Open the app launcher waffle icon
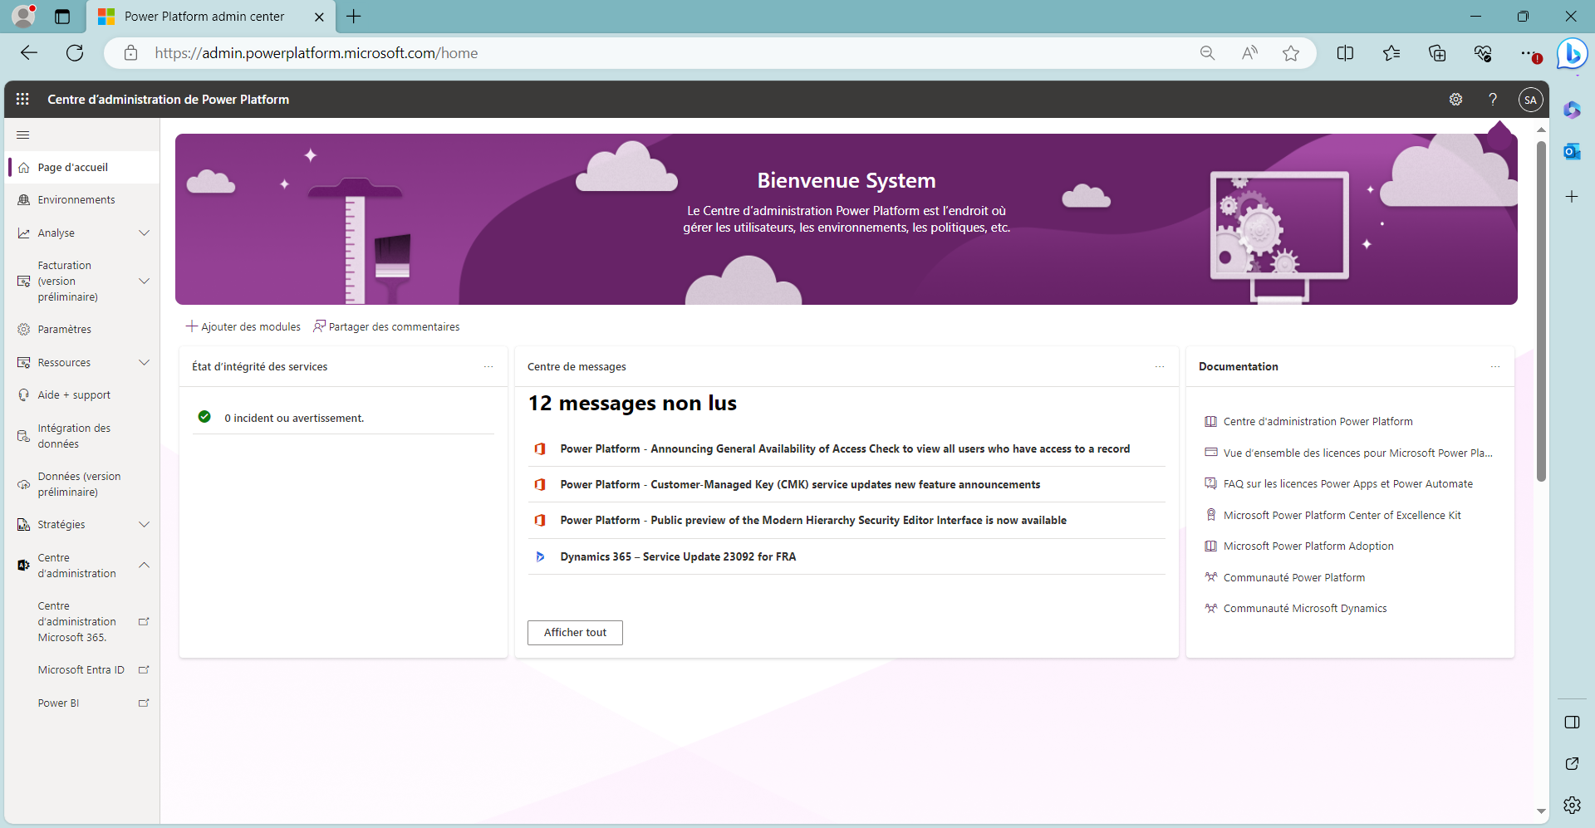1595x828 pixels. [x=22, y=99]
